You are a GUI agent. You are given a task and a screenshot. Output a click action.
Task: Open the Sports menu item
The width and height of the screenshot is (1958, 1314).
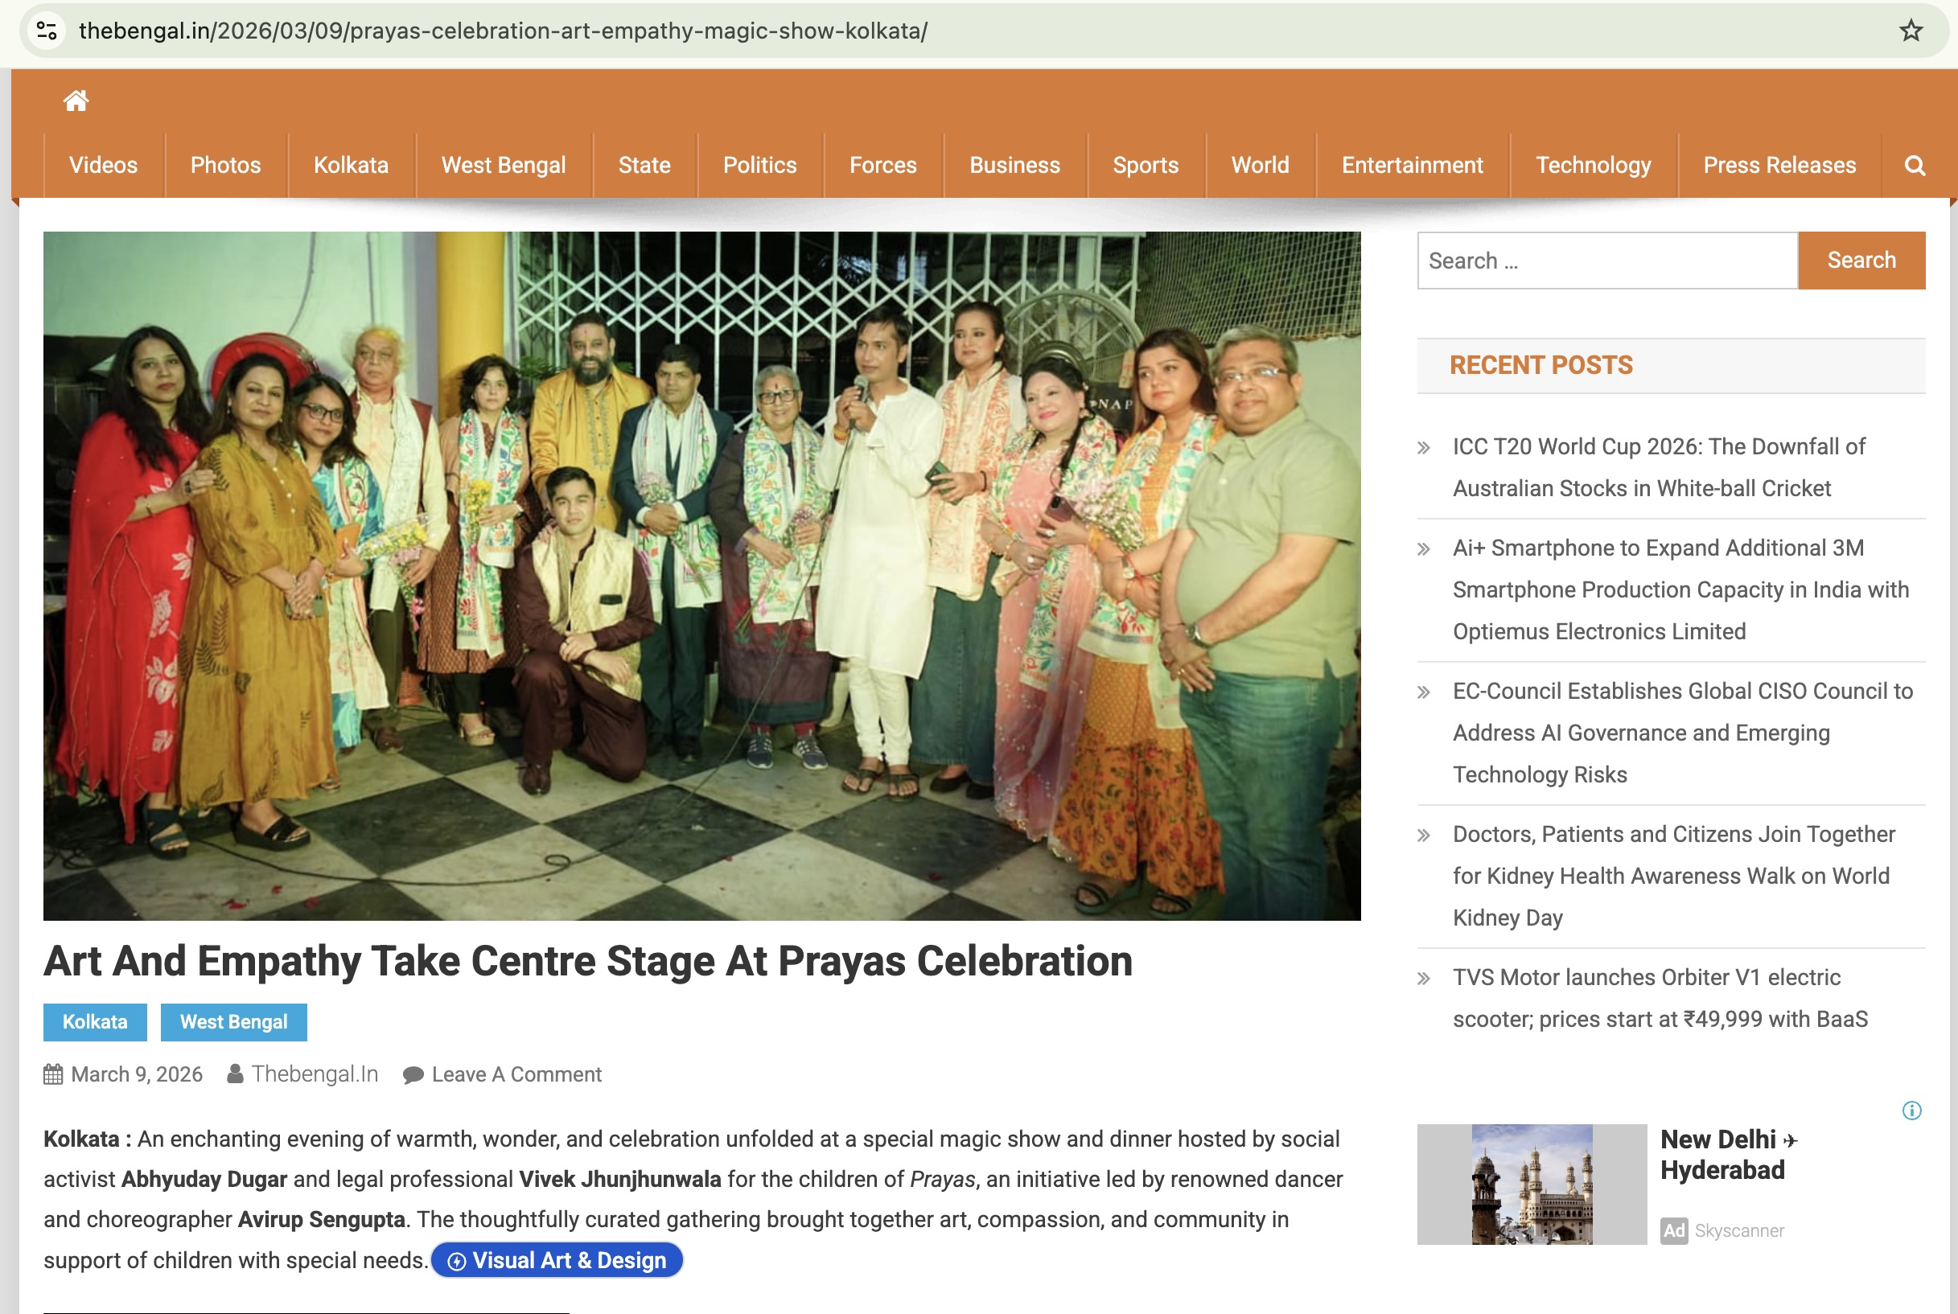(x=1146, y=165)
